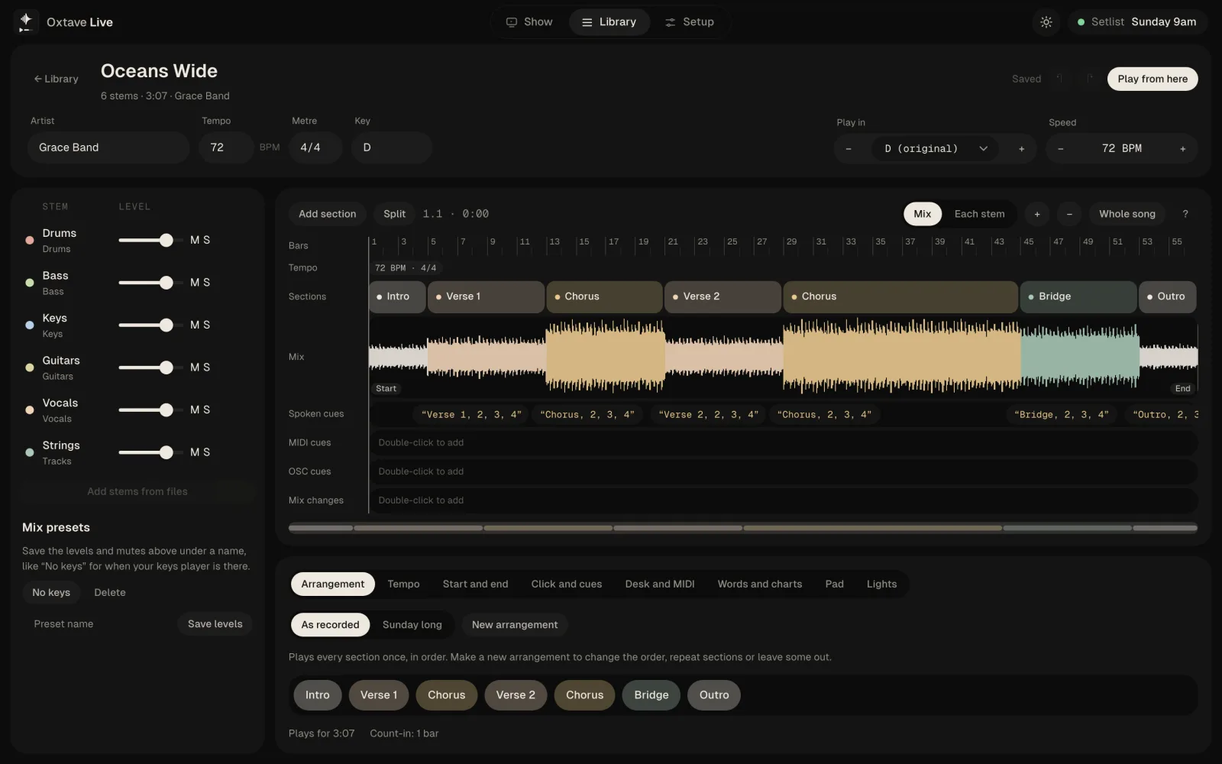Click Whole song zoom button
This screenshot has height=764, width=1222.
[x=1127, y=214]
